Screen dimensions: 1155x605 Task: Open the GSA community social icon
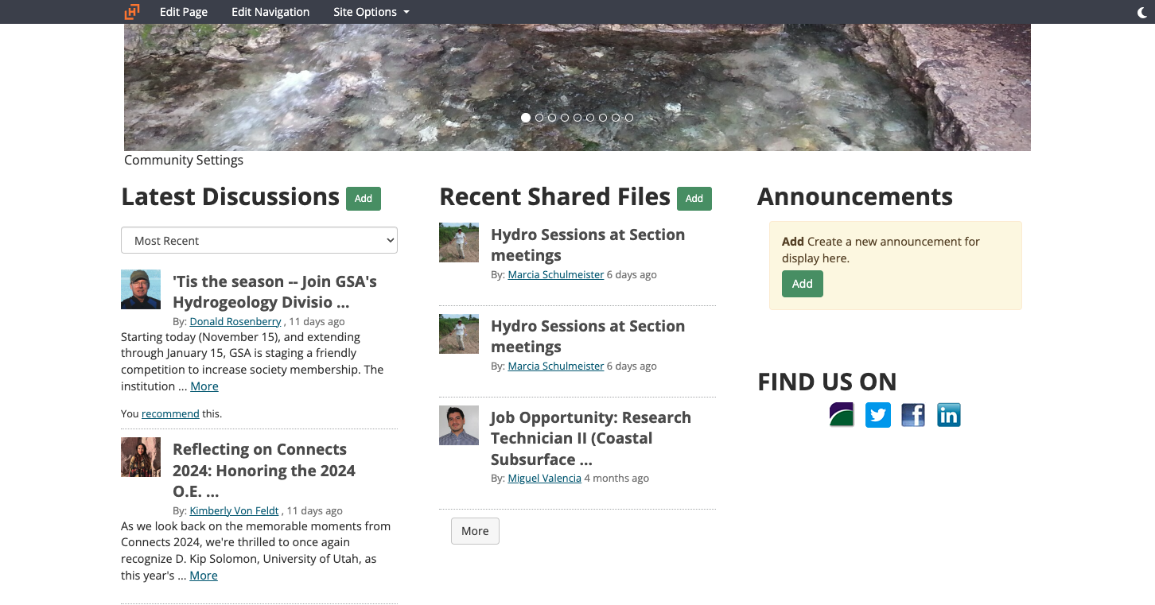pyautogui.click(x=842, y=415)
